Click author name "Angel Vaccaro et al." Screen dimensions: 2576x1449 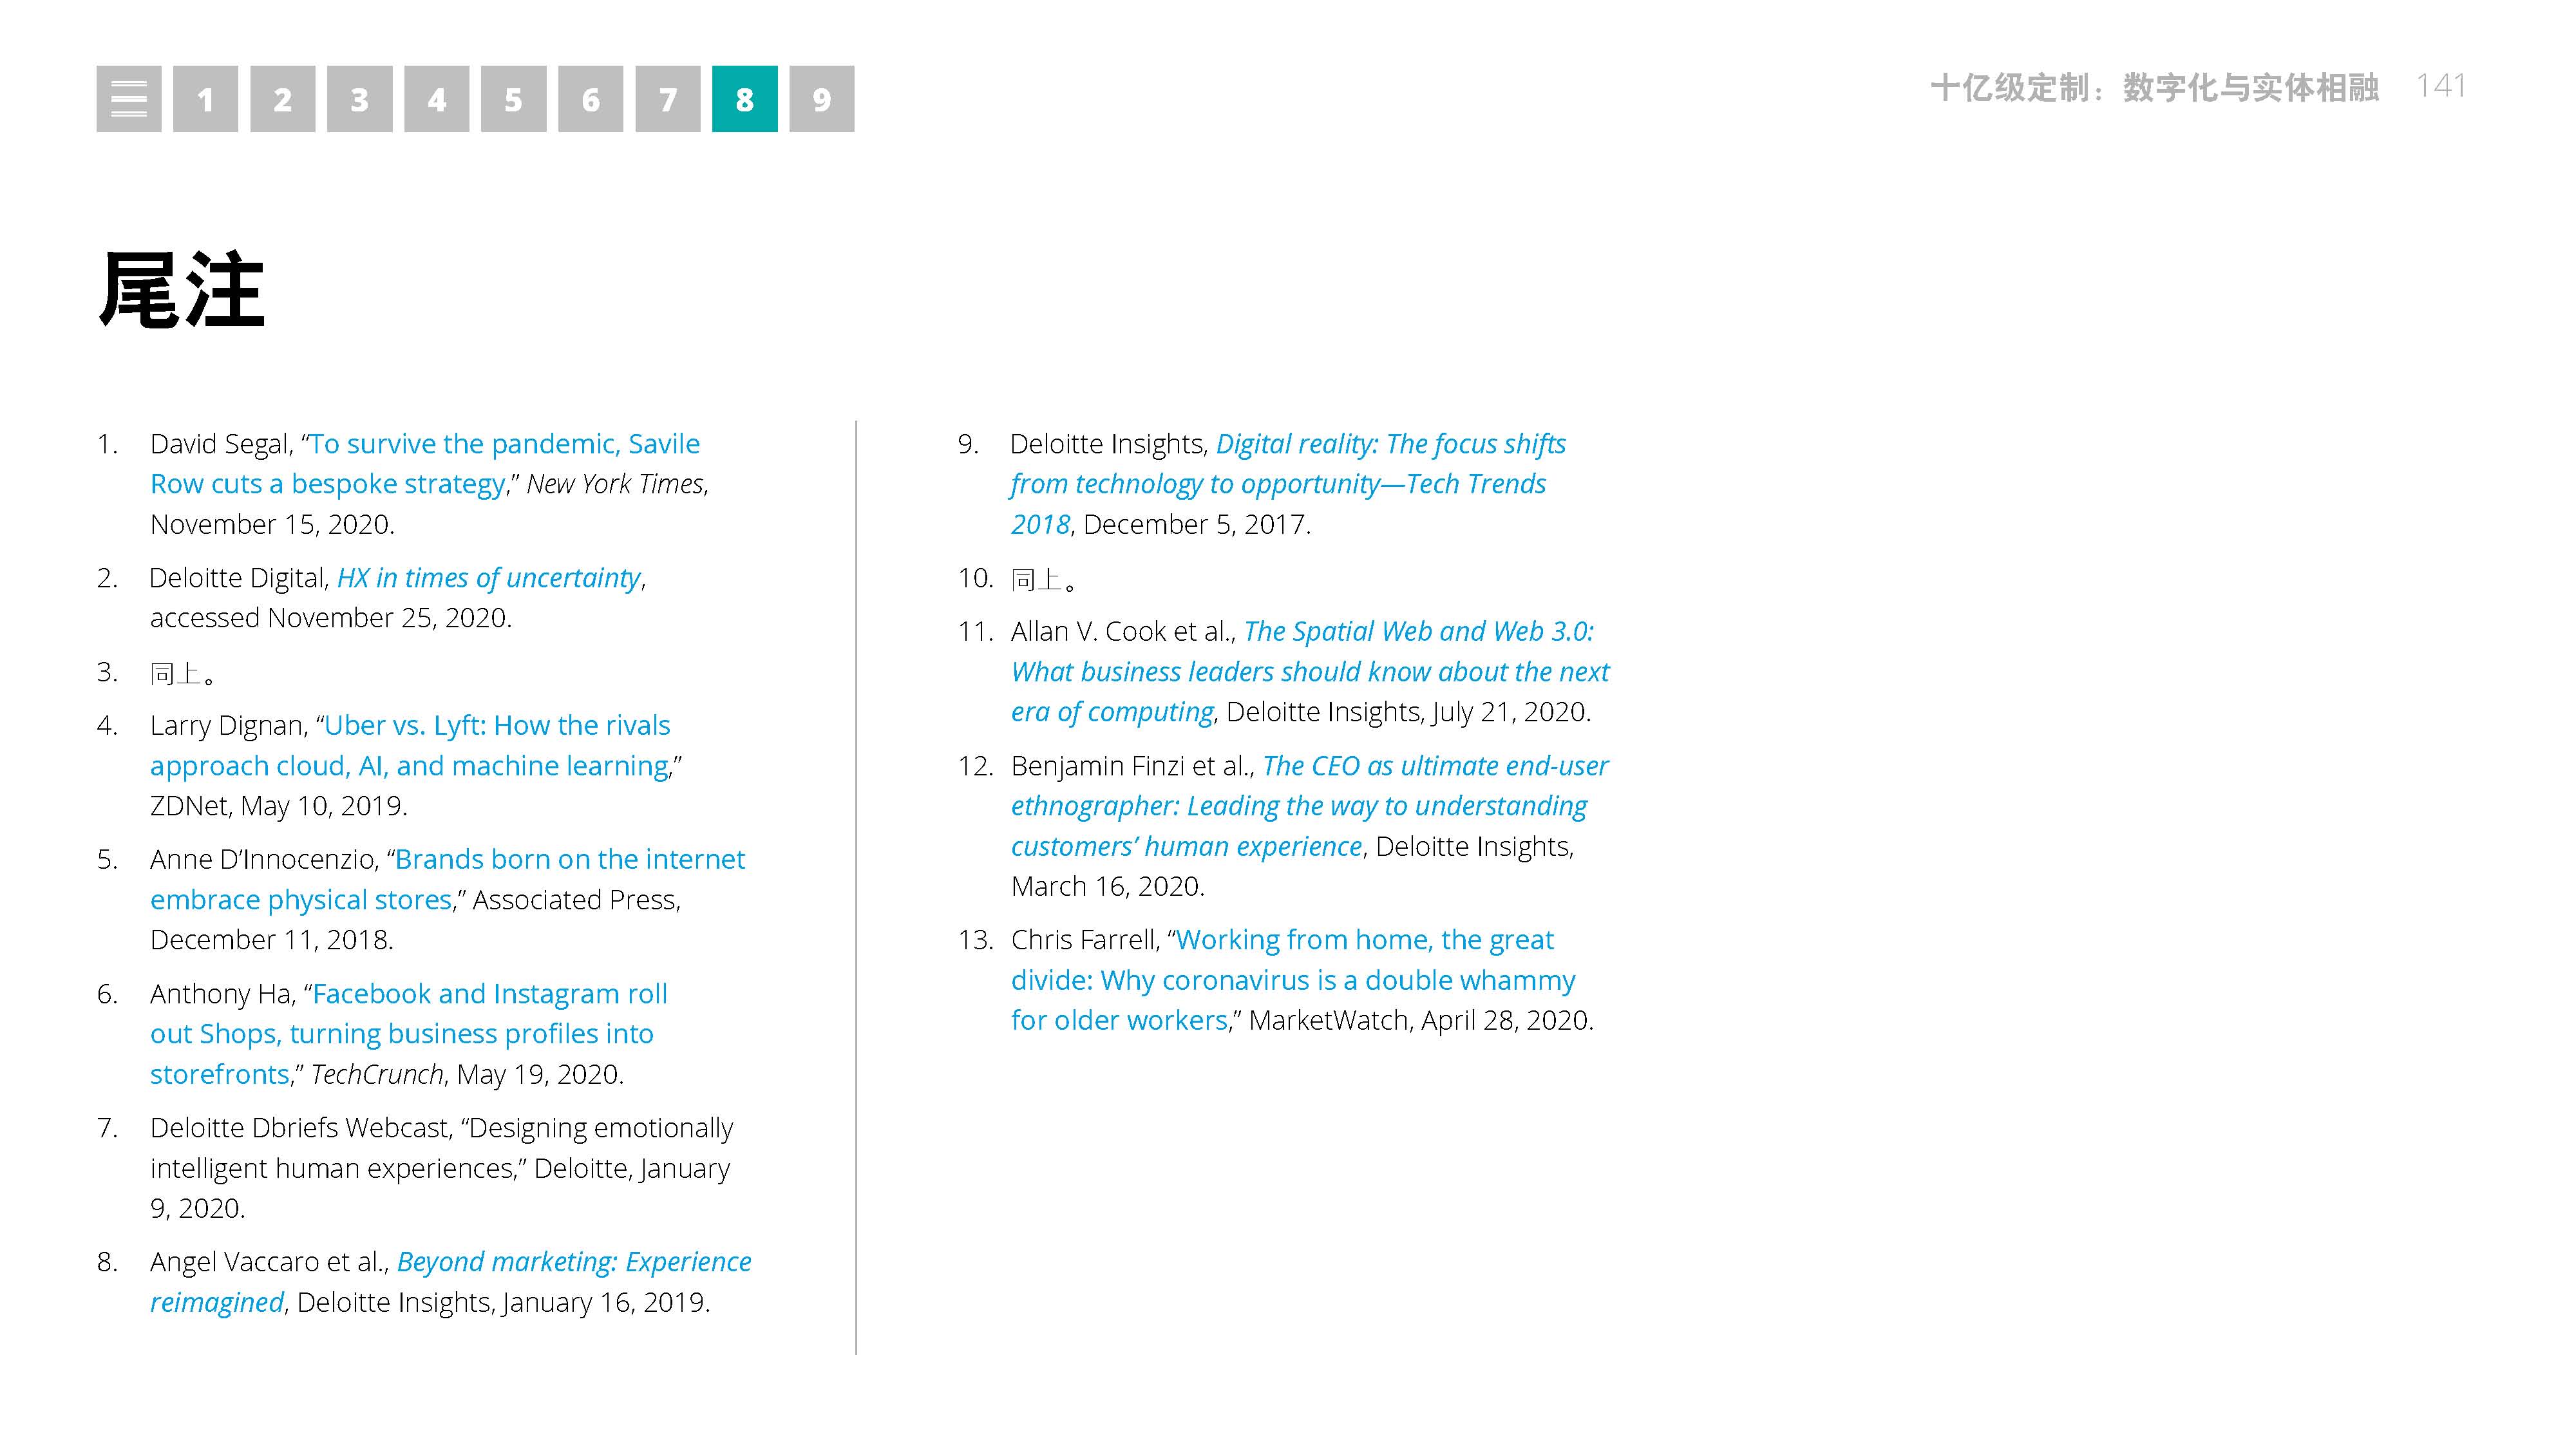click(x=270, y=1262)
